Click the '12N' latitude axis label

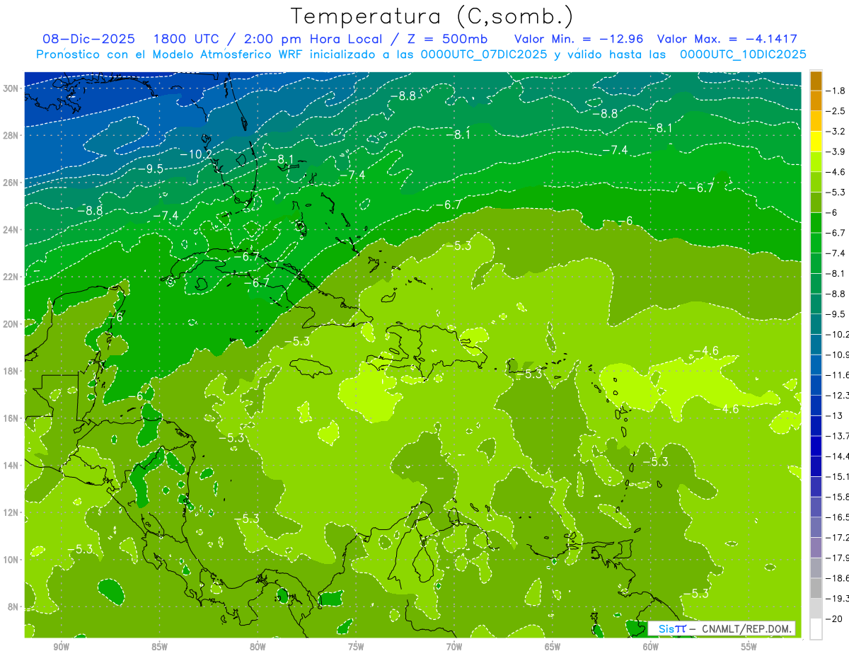11,512
